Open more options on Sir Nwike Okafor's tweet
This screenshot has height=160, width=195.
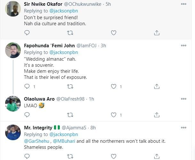click(x=183, y=4)
